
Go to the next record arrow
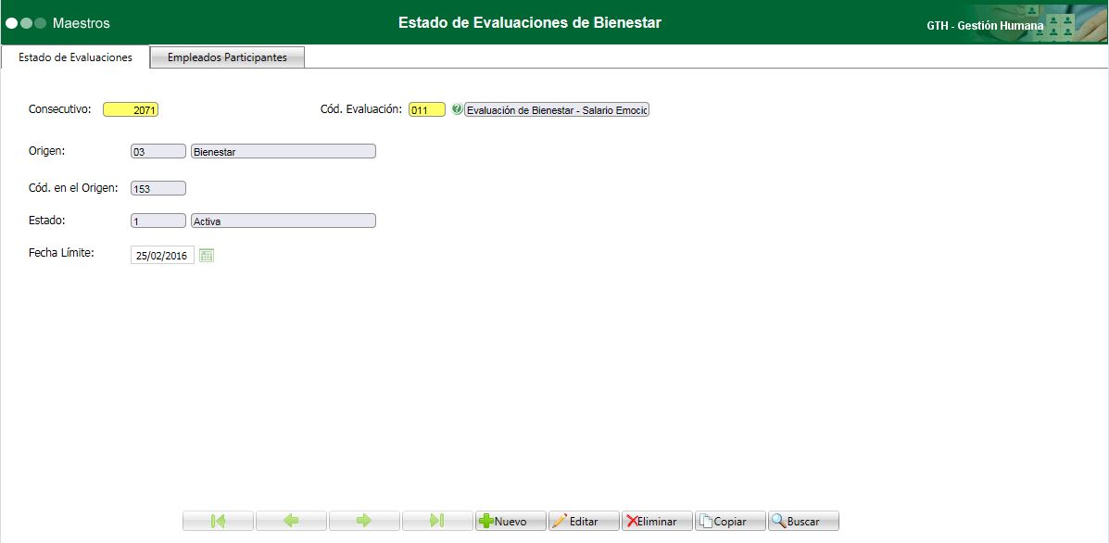click(364, 521)
